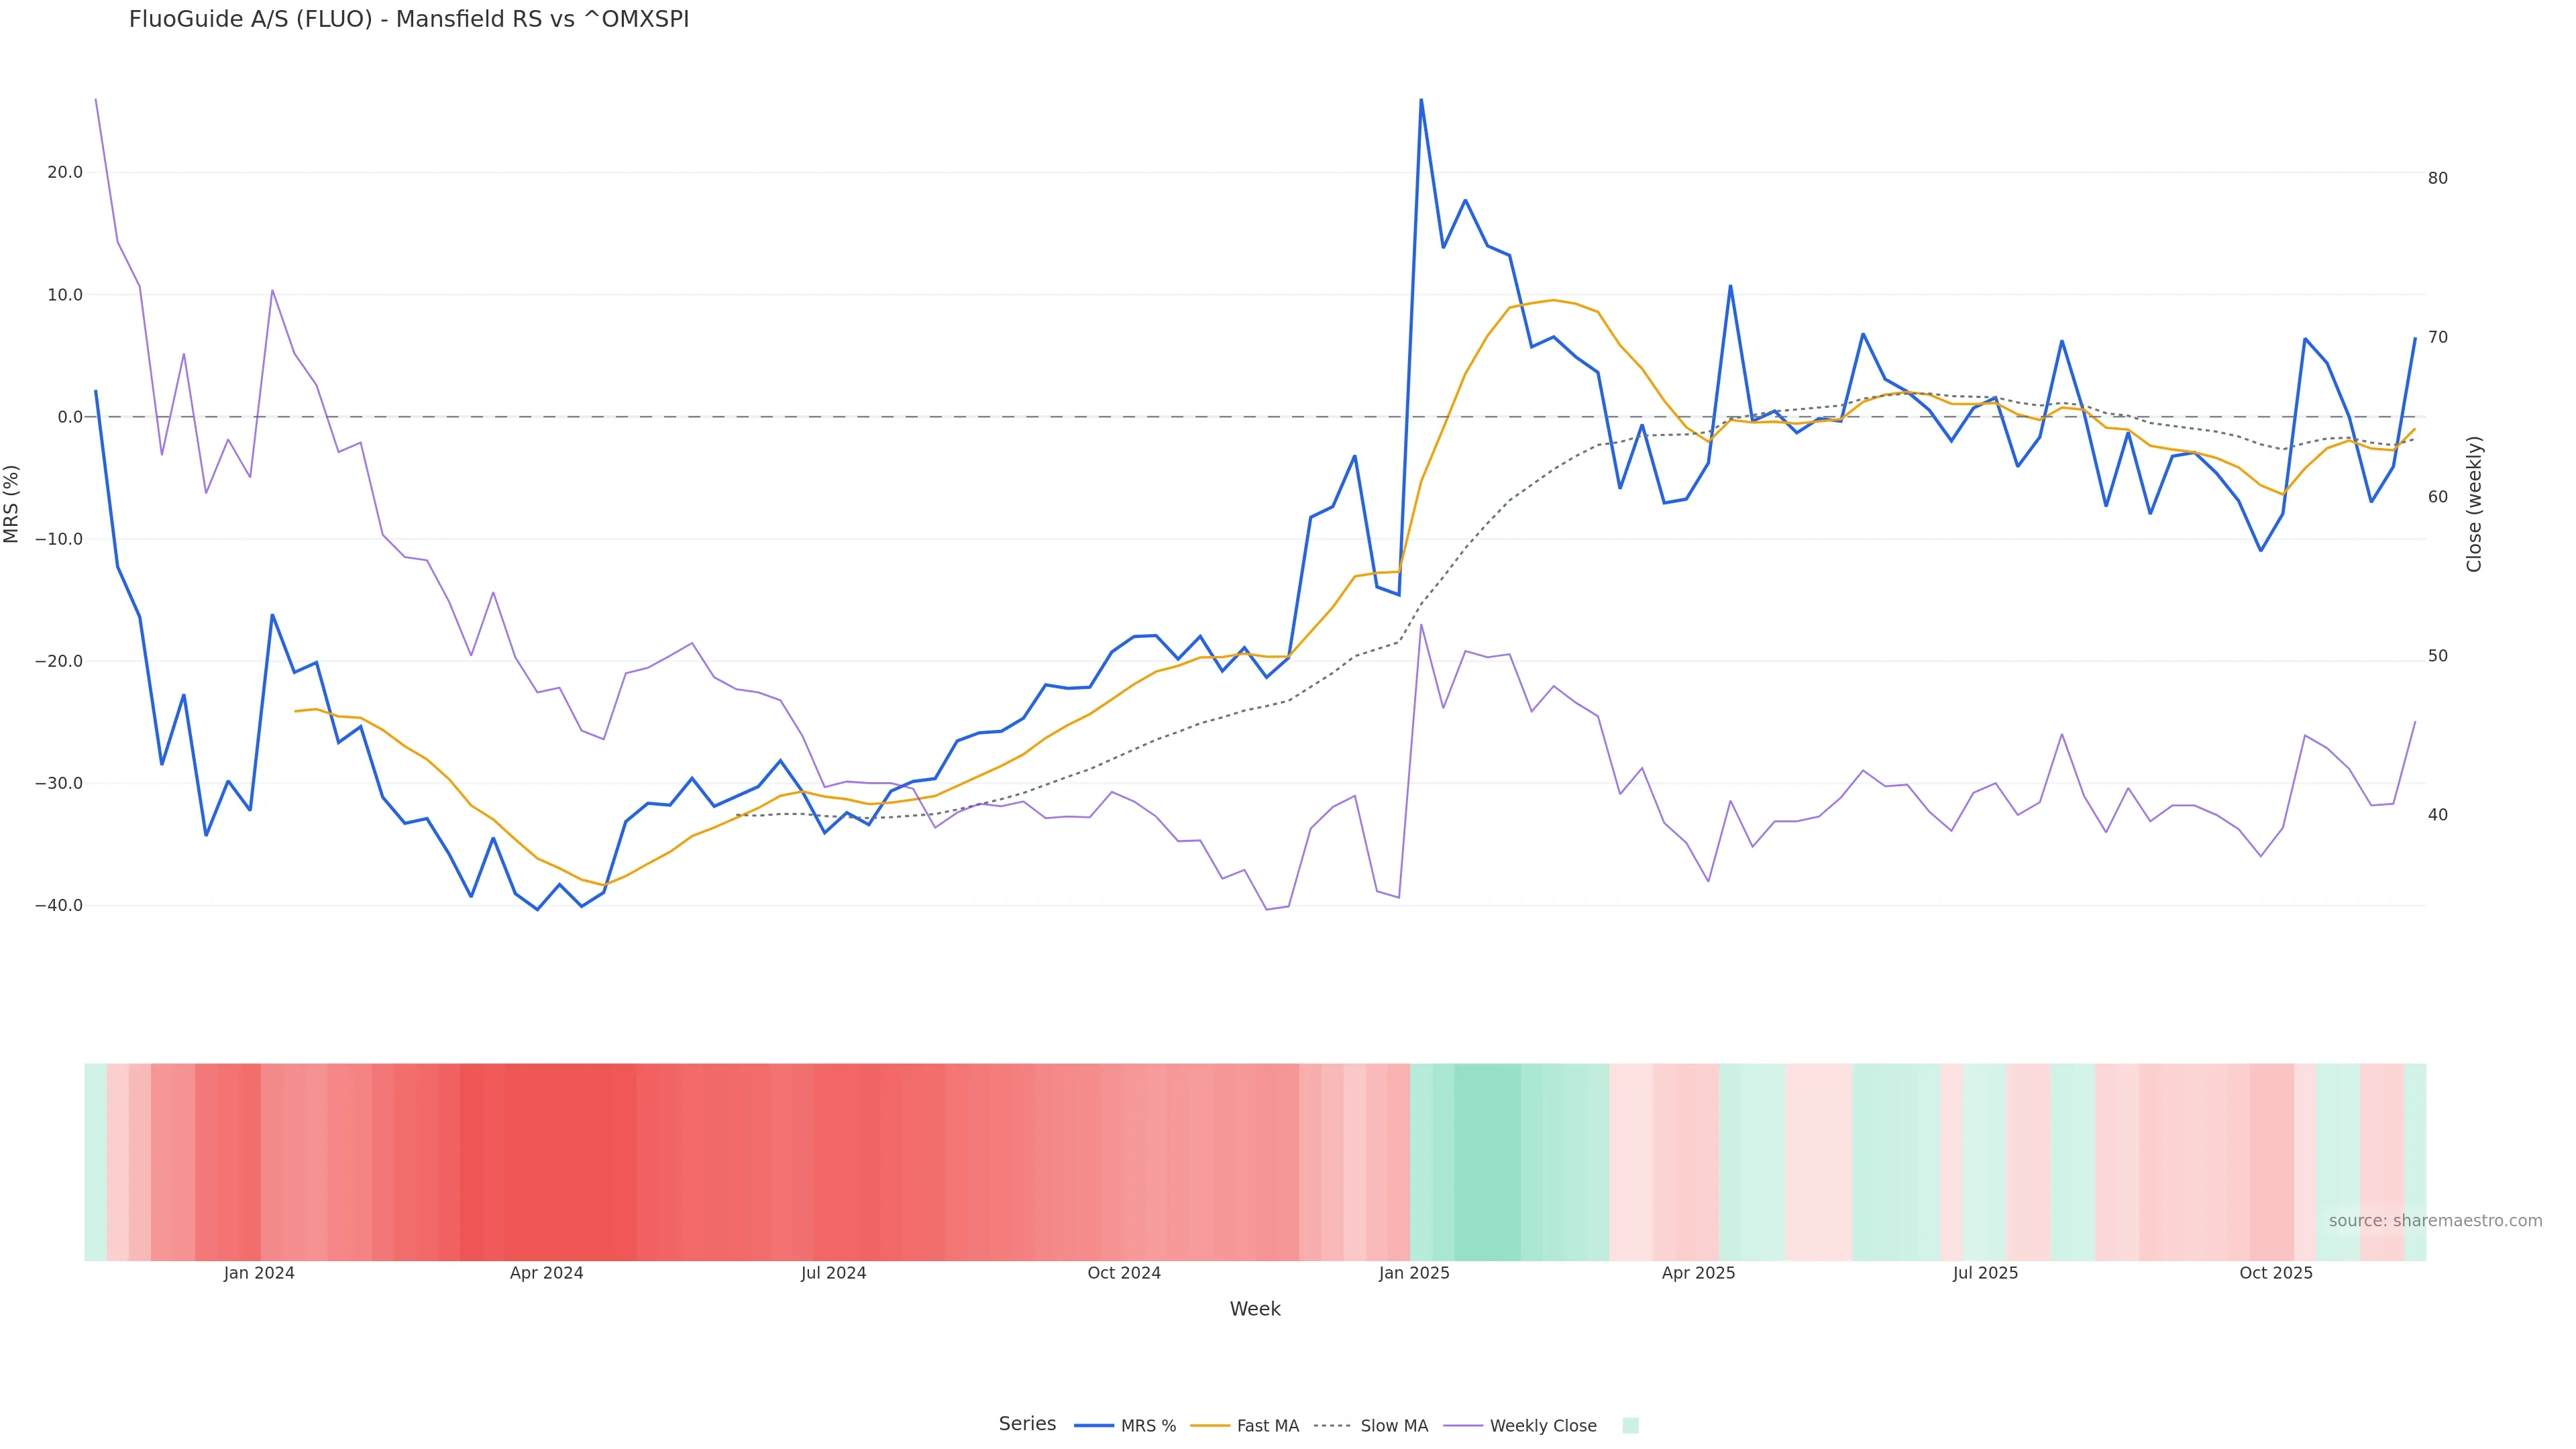This screenshot has width=2576, height=1449.
Task: Click the Series legend title
Action: (x=1027, y=1424)
